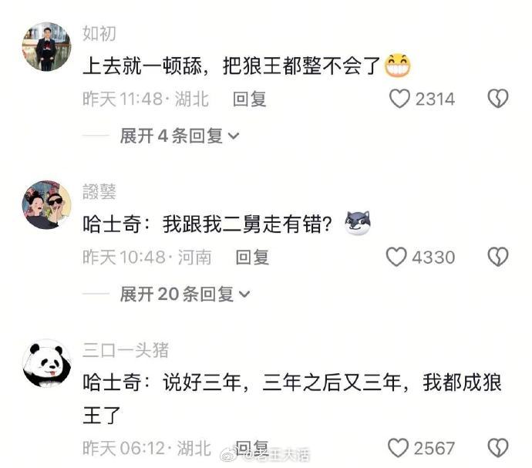The height and width of the screenshot is (468, 532).
Task: Like 三口一头猪's comment with 2567 likes
Action: pos(398,448)
